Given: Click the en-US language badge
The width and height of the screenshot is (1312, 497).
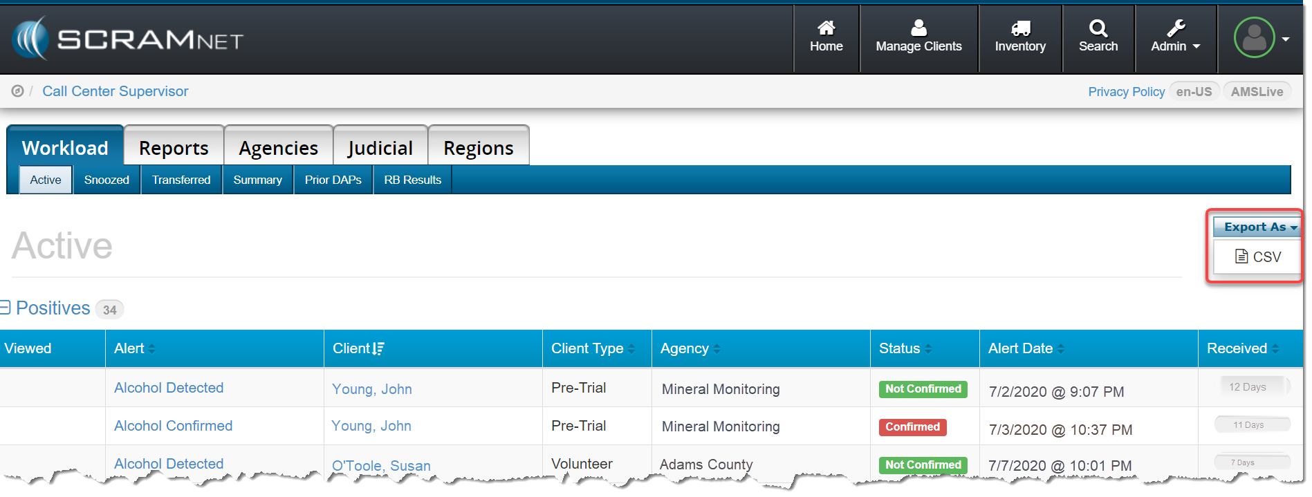Looking at the screenshot, I should 1194,92.
